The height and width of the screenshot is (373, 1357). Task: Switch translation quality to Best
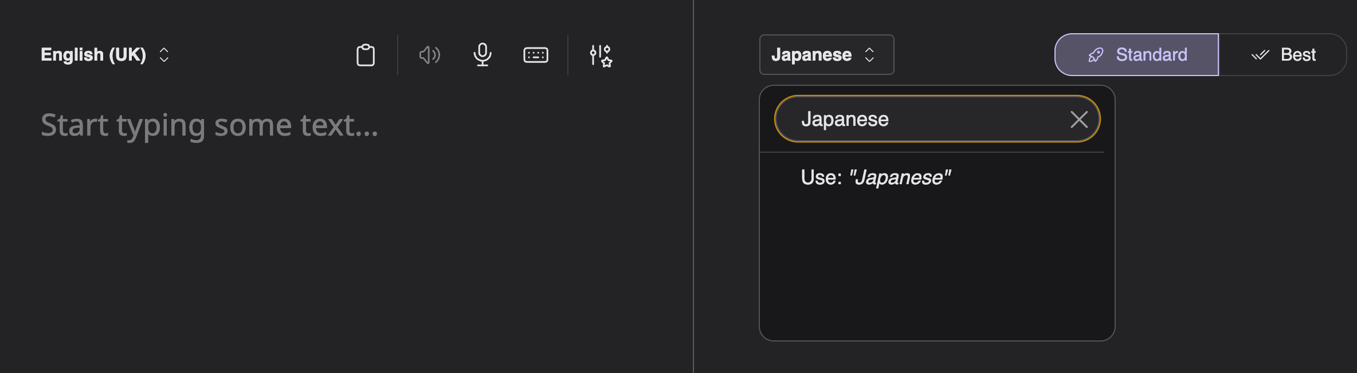tap(1283, 55)
